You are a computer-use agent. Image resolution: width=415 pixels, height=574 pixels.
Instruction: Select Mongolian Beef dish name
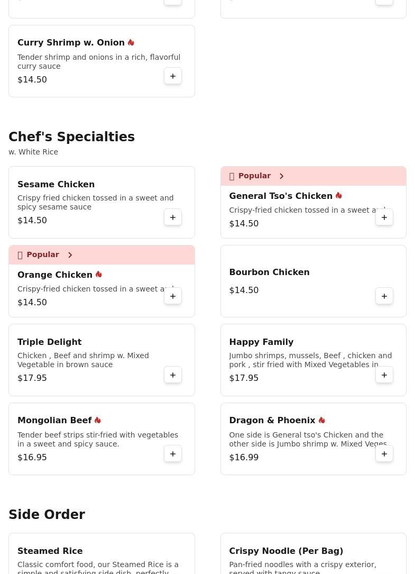click(54, 420)
